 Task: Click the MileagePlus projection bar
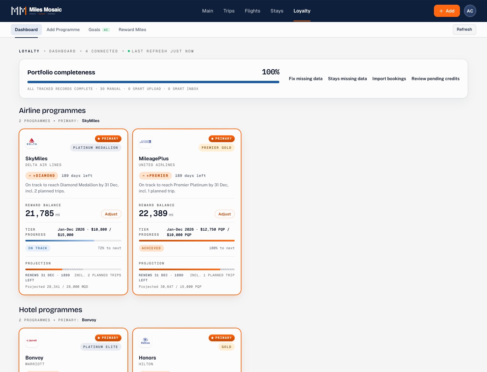tap(187, 270)
